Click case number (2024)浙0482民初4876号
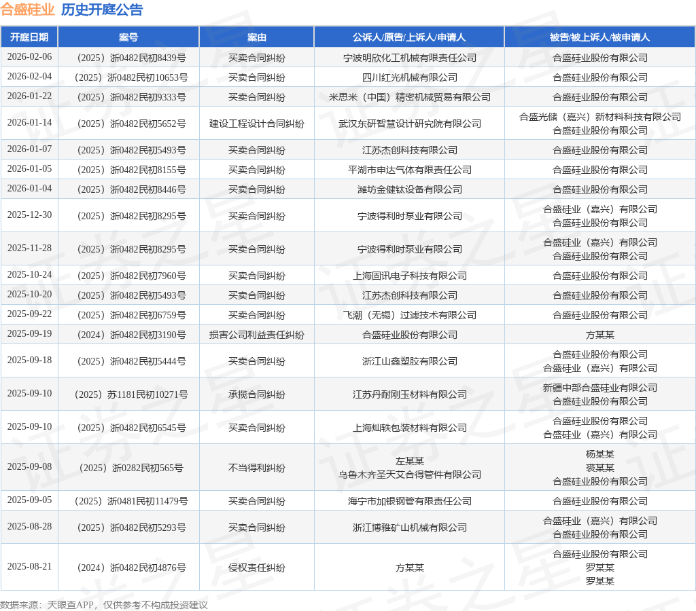This screenshot has width=696, height=611. tap(131, 567)
